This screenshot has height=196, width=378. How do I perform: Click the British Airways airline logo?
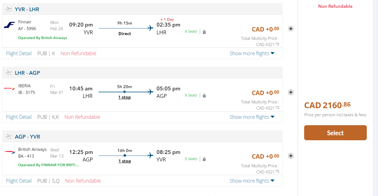(9, 152)
